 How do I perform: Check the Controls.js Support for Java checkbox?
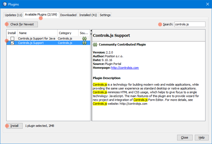point(12,38)
